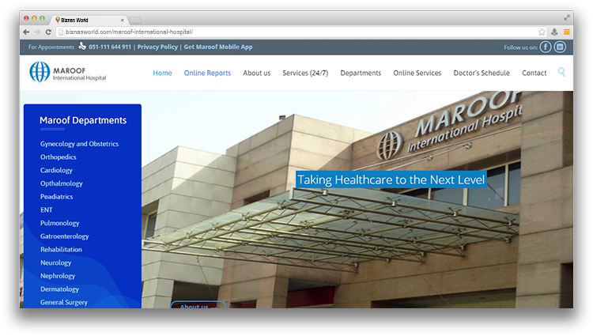Click the browser back arrow
The width and height of the screenshot is (593, 336).
[26, 32]
